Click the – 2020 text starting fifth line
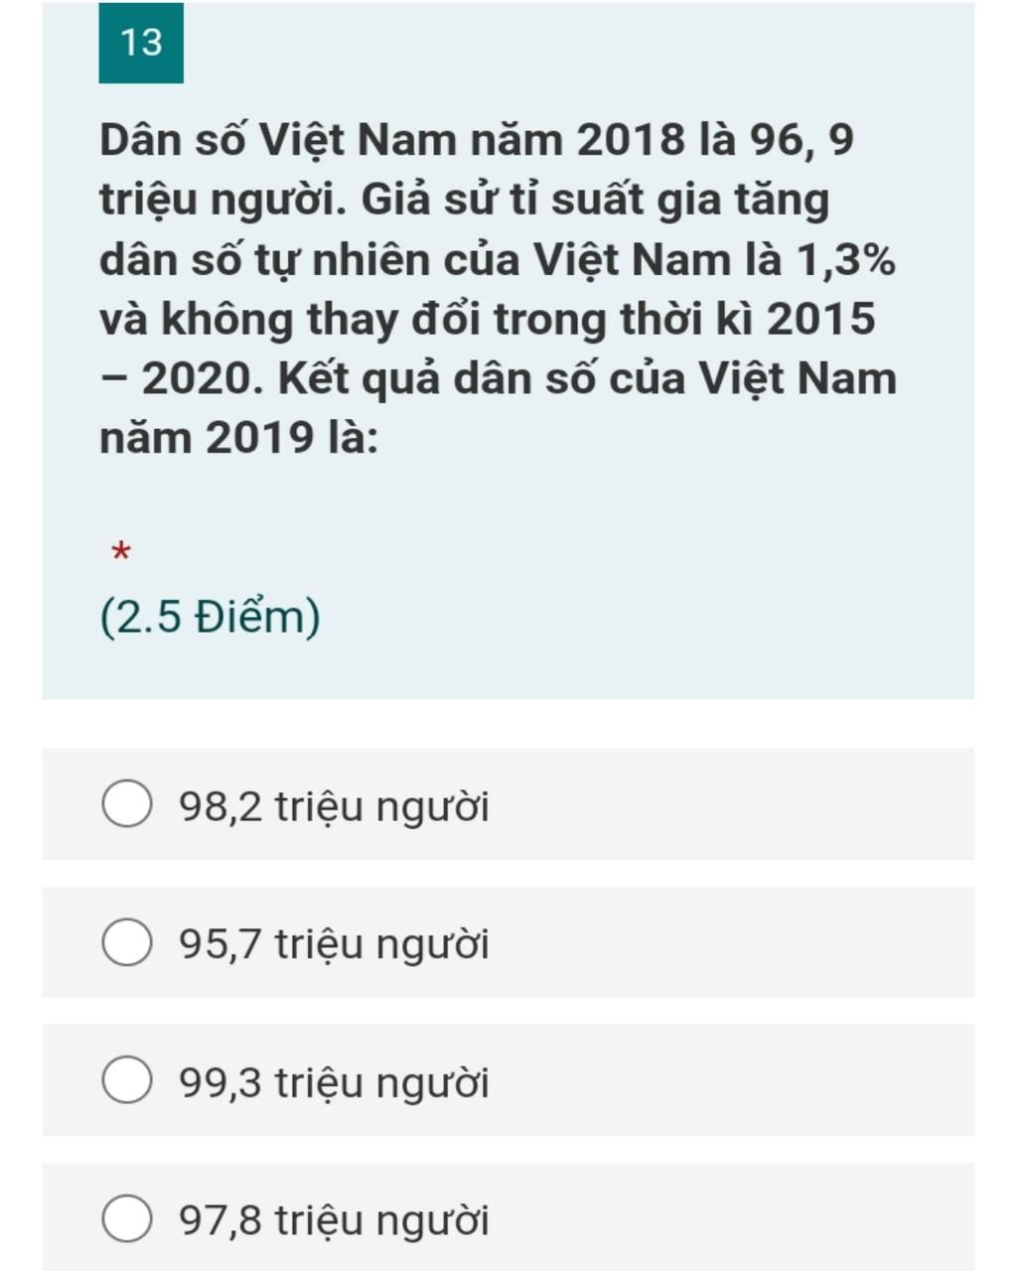 pyautogui.click(x=183, y=378)
